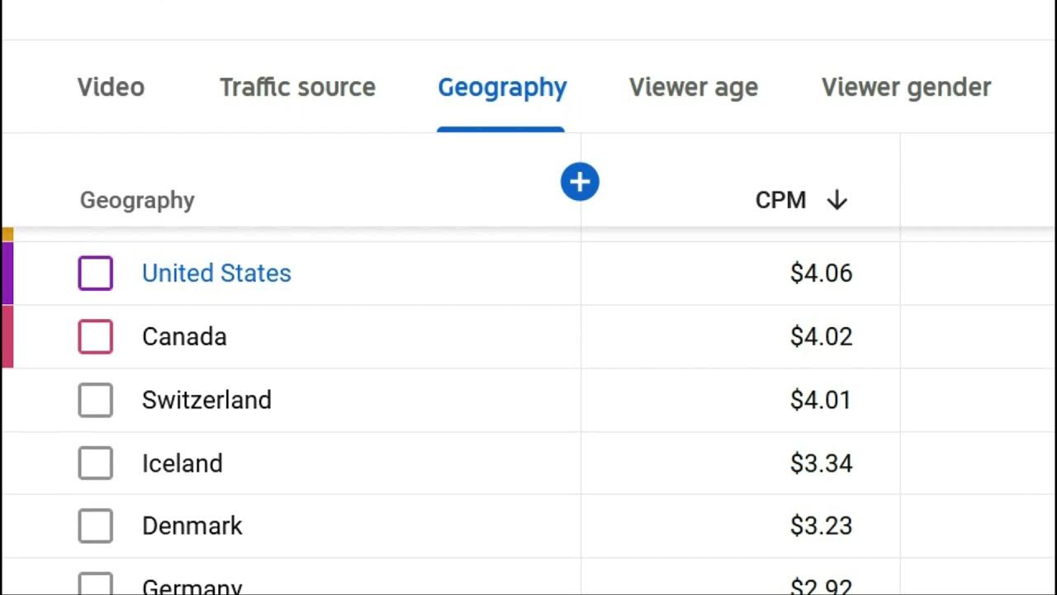The image size is (1057, 595).
Task: Click the $3.23 CPM value
Action: click(821, 526)
